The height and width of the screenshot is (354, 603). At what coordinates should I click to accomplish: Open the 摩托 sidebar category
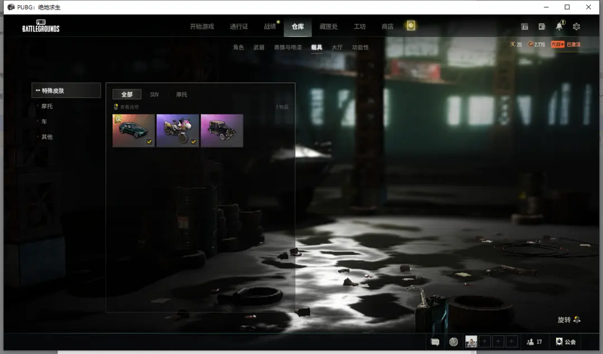pos(47,106)
